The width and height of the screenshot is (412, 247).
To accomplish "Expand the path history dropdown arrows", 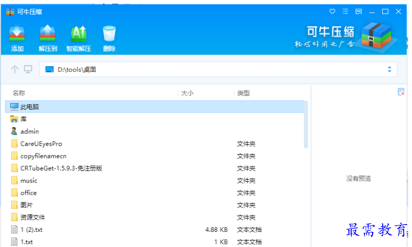I will click(x=389, y=69).
